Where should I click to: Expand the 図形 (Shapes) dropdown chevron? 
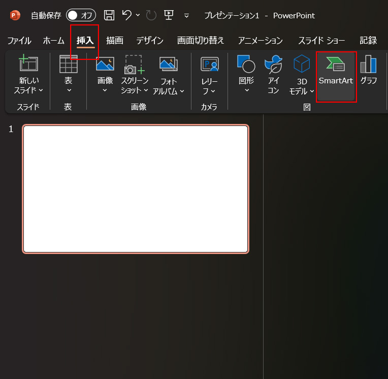pos(247,90)
